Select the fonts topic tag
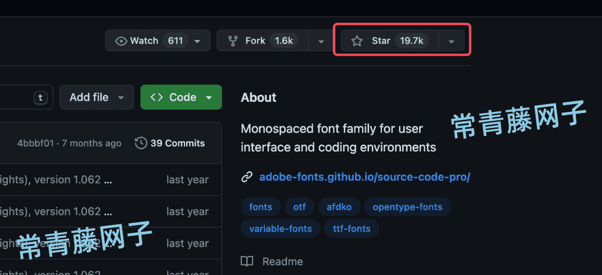The image size is (602, 275). (261, 207)
